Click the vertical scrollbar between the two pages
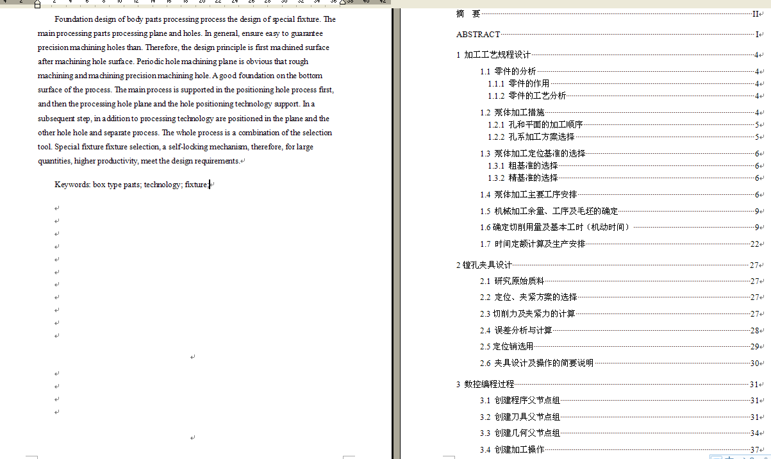Screen dimensions: 771x459 click(x=394, y=224)
